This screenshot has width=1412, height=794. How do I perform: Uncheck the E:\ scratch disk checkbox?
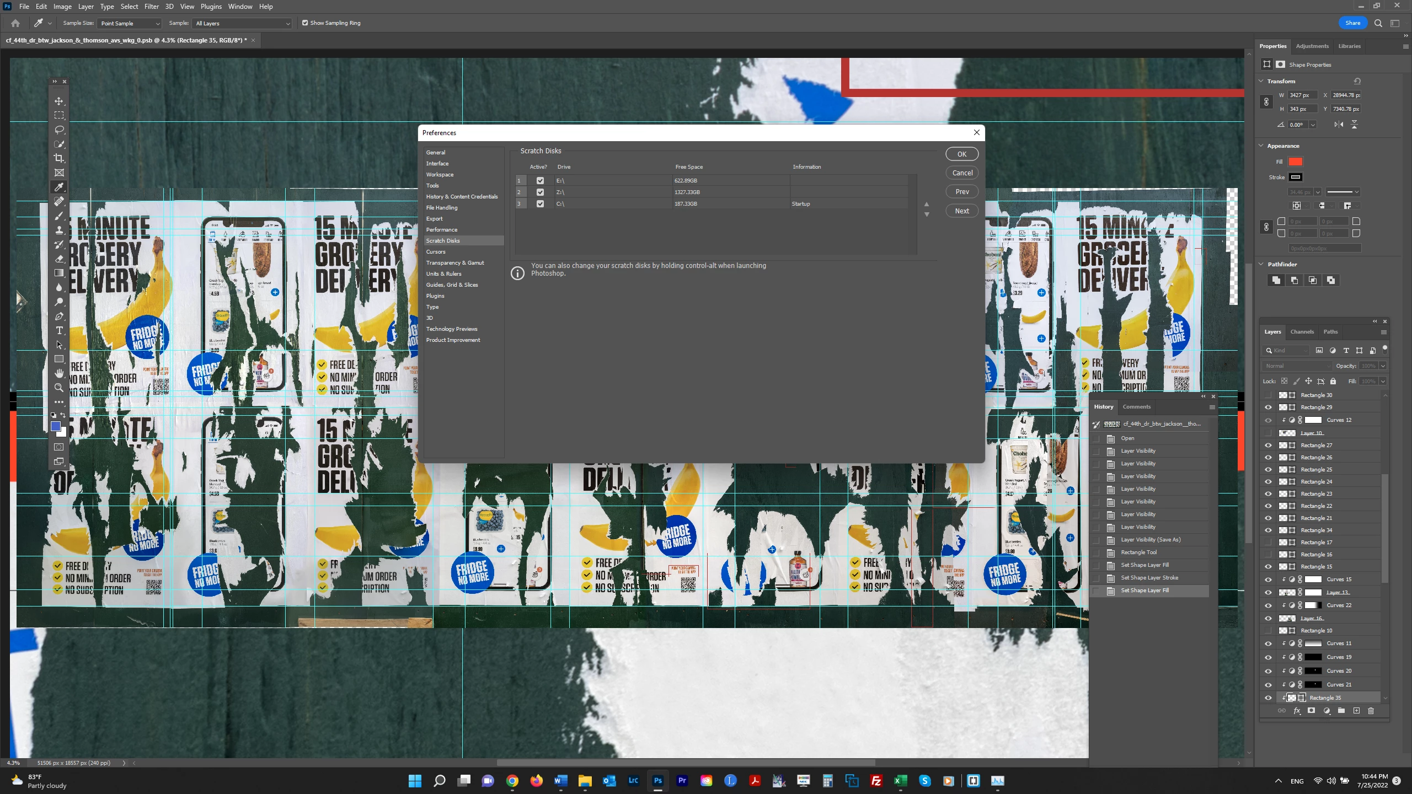click(540, 181)
